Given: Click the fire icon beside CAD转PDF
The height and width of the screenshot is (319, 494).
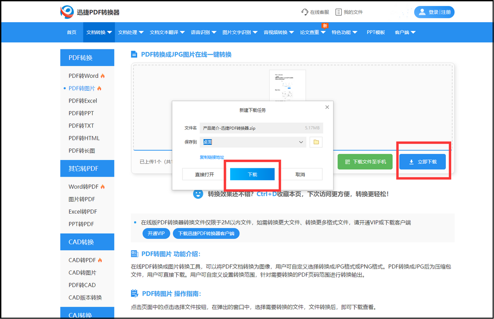Looking at the screenshot, I should (x=100, y=260).
